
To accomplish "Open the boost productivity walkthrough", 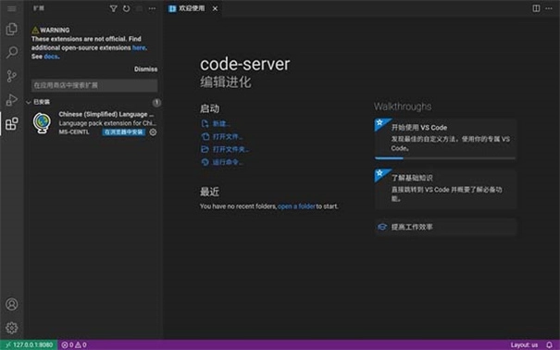I will (445, 227).
